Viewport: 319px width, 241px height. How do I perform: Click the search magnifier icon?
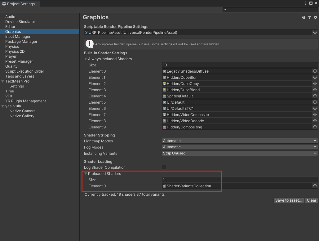point(225,10)
